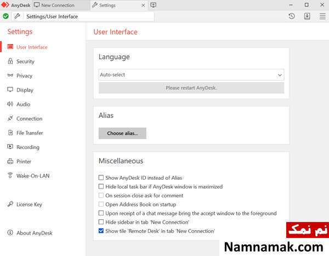Viewport: 329px width, 256px height.
Task: Click the Please restart AnyDesk button
Action: [191, 88]
